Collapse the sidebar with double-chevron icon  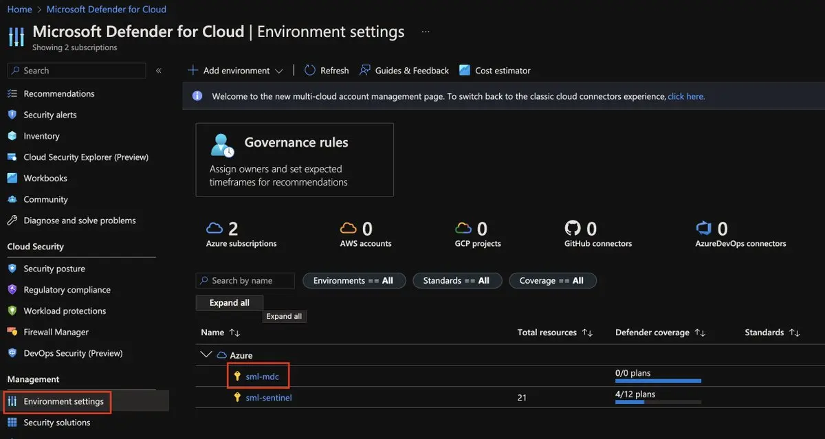[x=159, y=70]
